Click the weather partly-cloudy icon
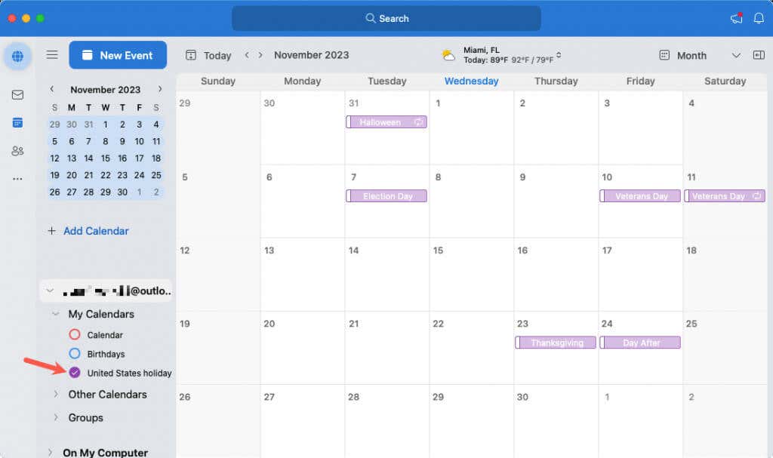Image resolution: width=773 pixels, height=458 pixels. (448, 55)
